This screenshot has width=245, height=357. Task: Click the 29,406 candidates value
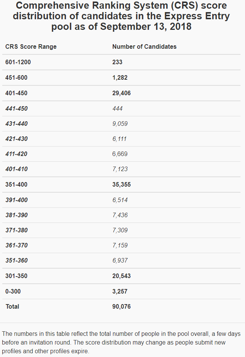pyautogui.click(x=121, y=93)
